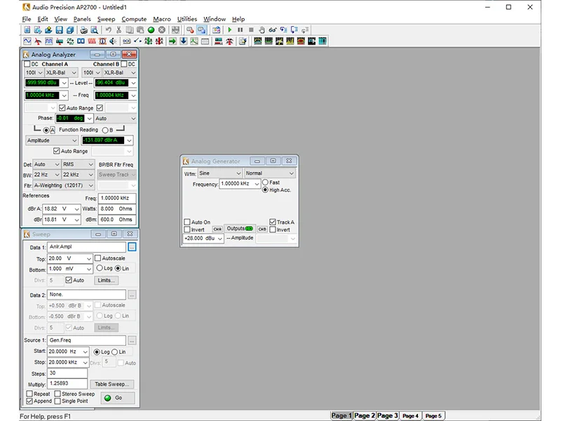The height and width of the screenshot is (421, 561).
Task: Click the data editor table icon
Action: click(x=205, y=41)
